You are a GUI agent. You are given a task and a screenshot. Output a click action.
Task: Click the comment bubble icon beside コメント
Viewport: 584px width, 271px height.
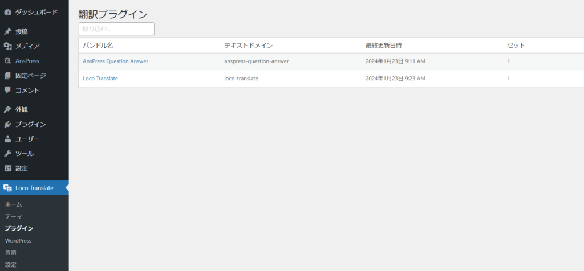pyautogui.click(x=7, y=90)
